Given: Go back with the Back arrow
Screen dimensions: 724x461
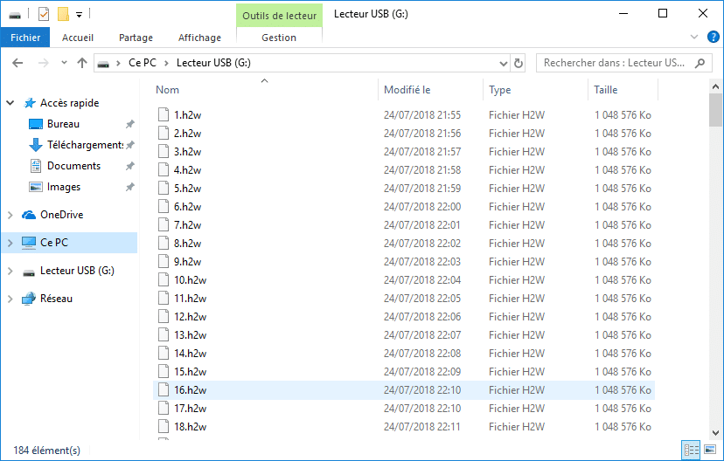Looking at the screenshot, I should [x=17, y=63].
